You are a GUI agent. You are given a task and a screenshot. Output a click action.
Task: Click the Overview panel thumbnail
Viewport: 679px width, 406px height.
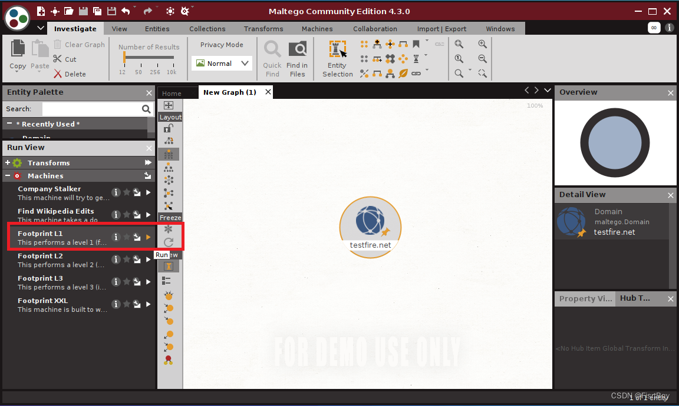coord(615,143)
